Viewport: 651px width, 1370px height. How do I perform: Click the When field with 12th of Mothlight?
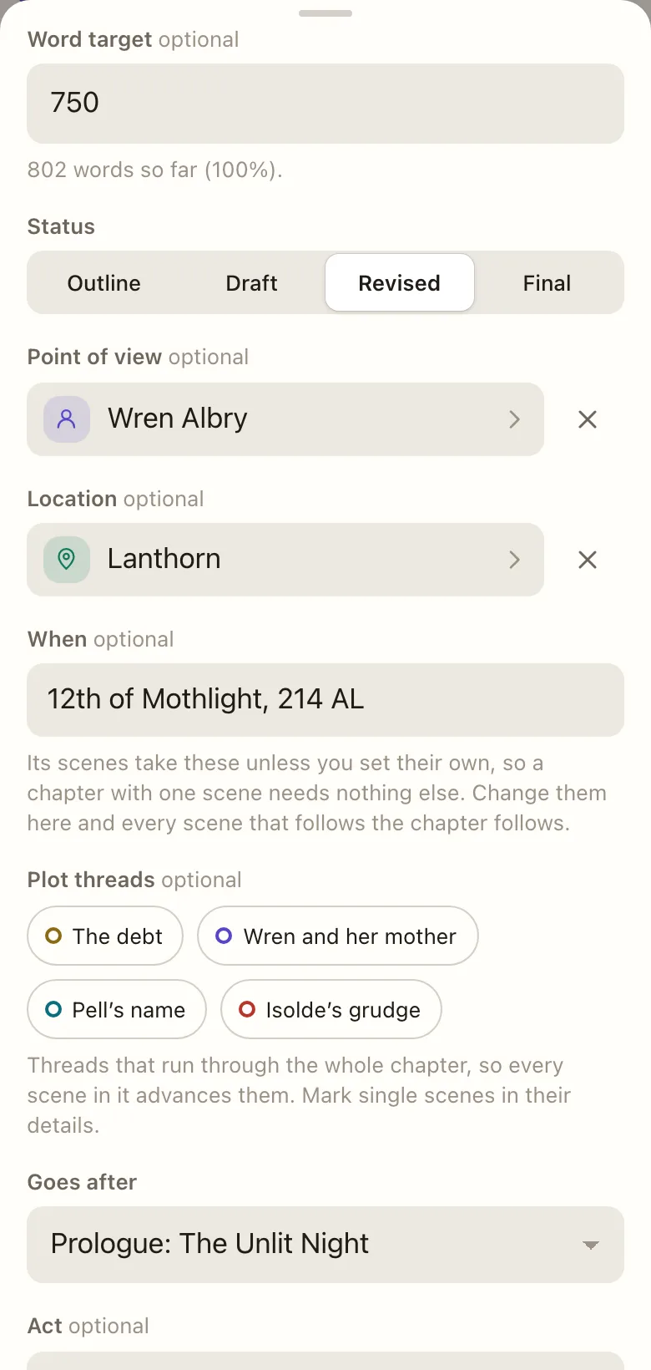(x=325, y=700)
